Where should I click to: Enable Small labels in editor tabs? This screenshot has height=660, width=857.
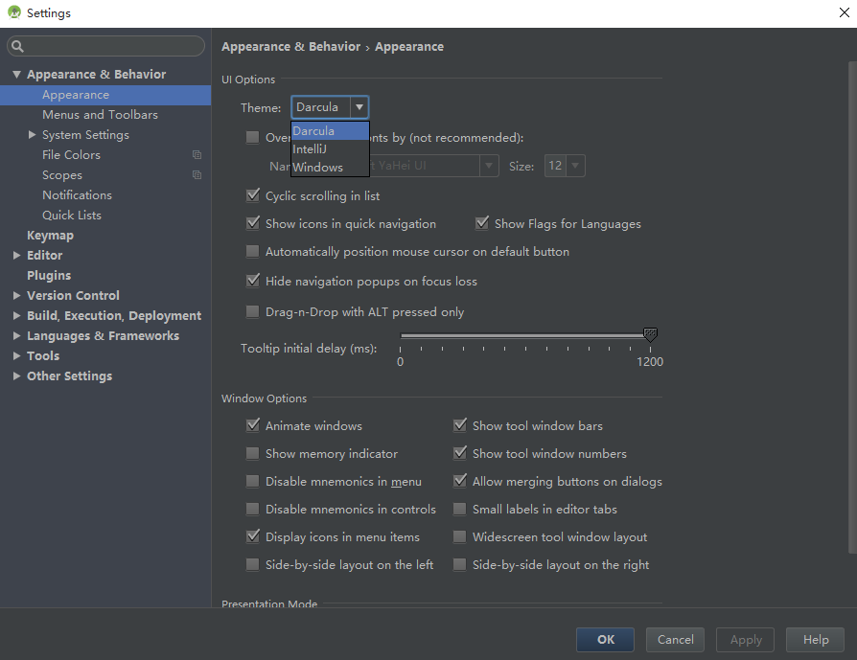pyautogui.click(x=459, y=510)
